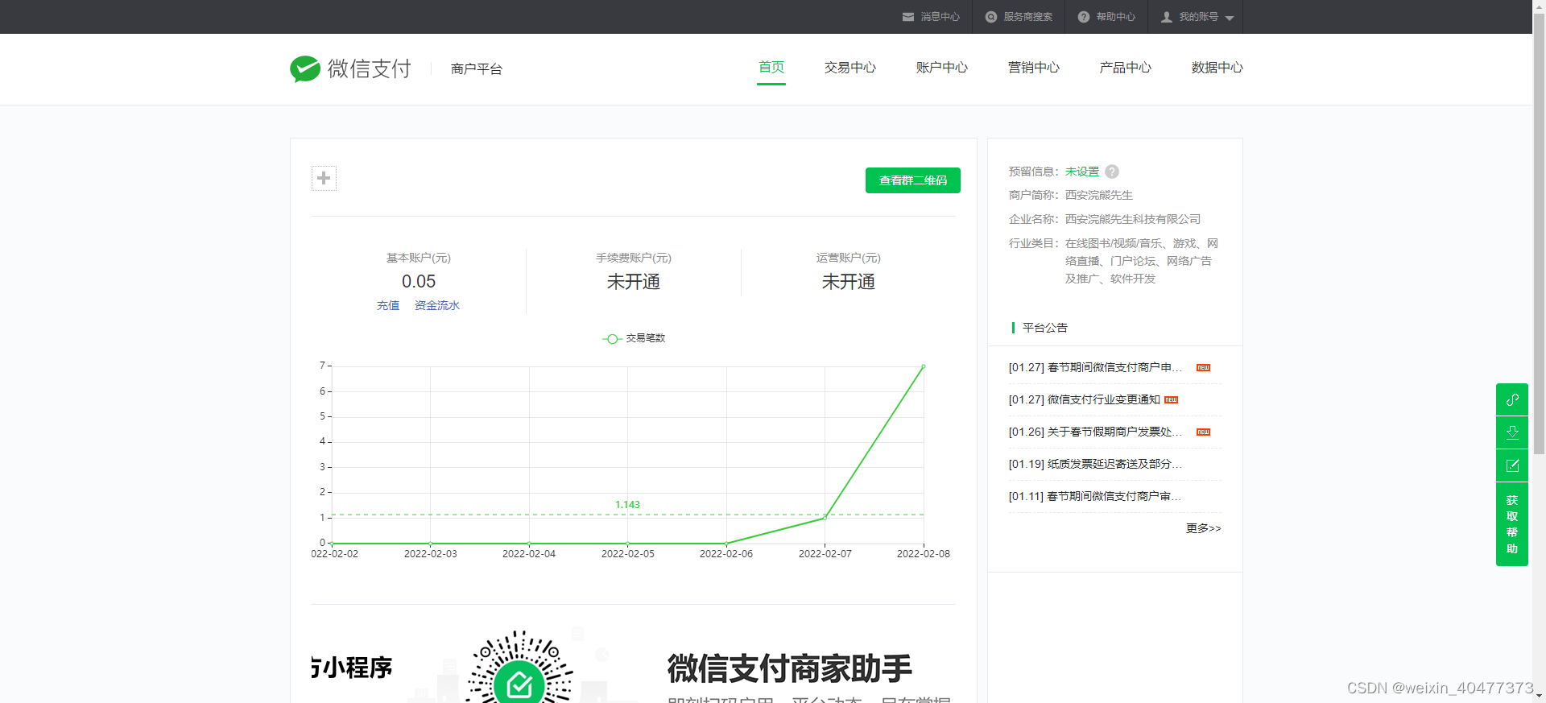Click the 基本账户 balance 0.05
The image size is (1546, 703).
pyautogui.click(x=419, y=282)
